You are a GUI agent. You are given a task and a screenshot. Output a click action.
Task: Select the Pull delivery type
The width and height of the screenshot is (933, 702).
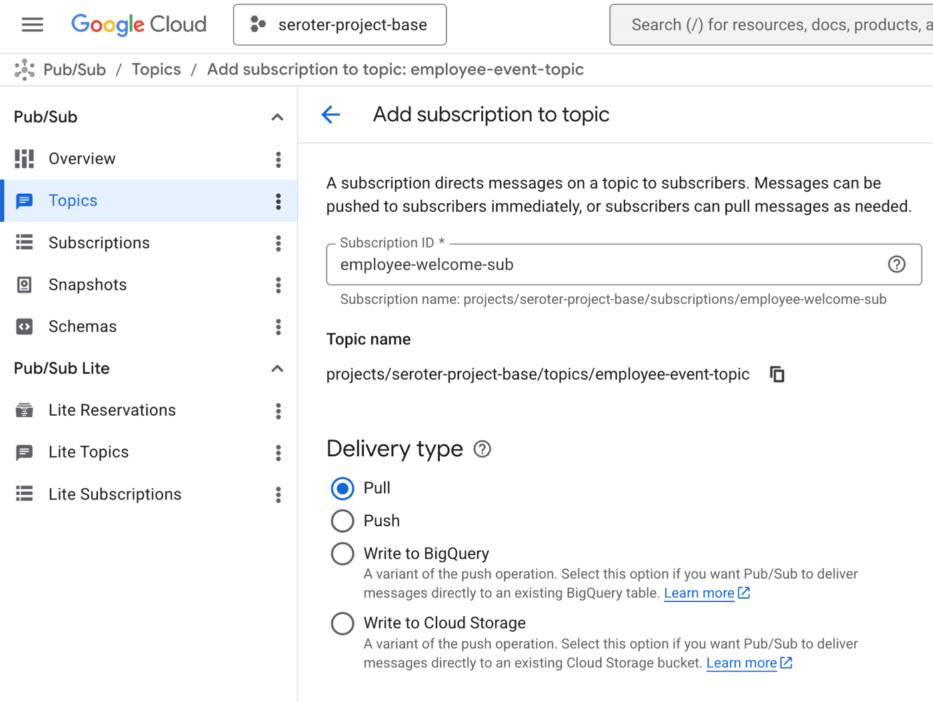343,488
